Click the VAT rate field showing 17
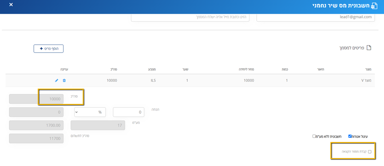Screen dimensions: 384x166 pyautogui.click(x=98, y=125)
